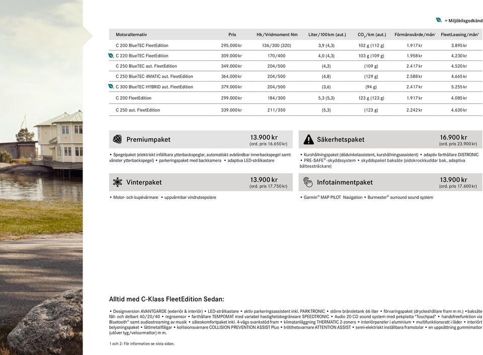Click the Säkerhetspaket heading
The image size is (483, 355).
click(x=341, y=139)
